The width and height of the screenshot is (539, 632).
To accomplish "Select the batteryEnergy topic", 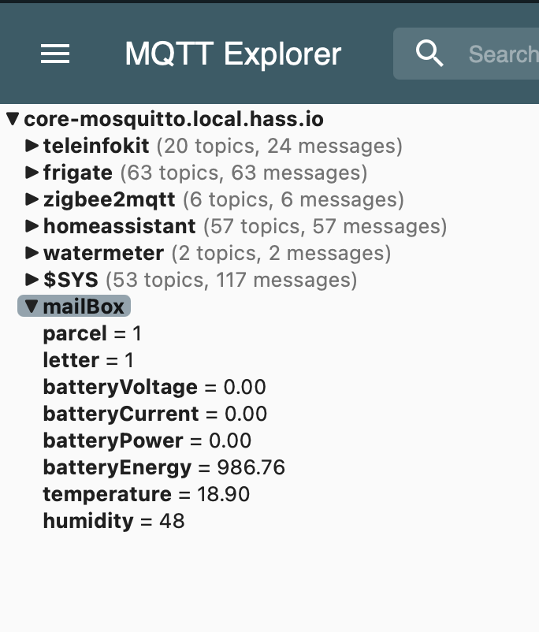I will coord(164,467).
